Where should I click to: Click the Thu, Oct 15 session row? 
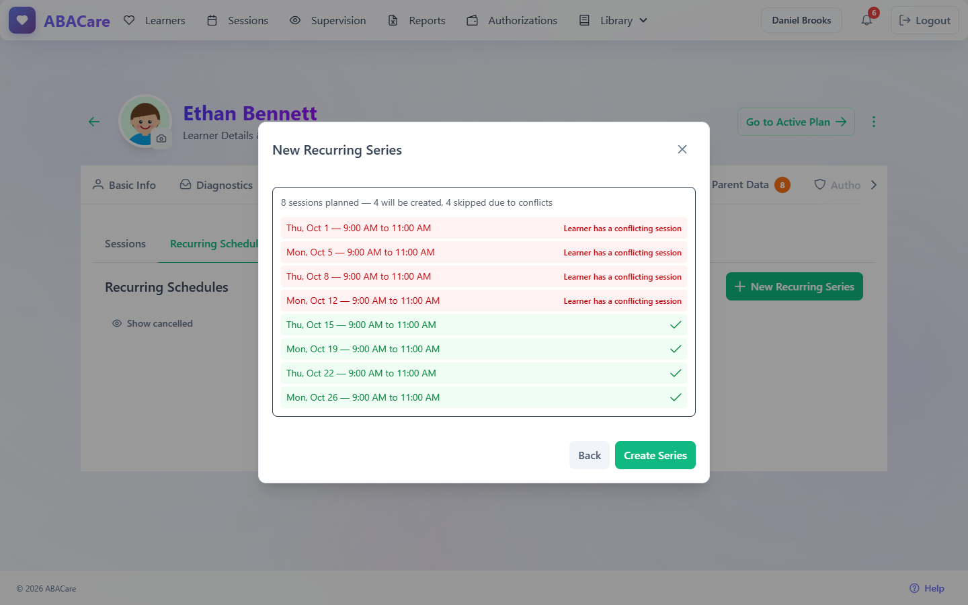tap(484, 325)
